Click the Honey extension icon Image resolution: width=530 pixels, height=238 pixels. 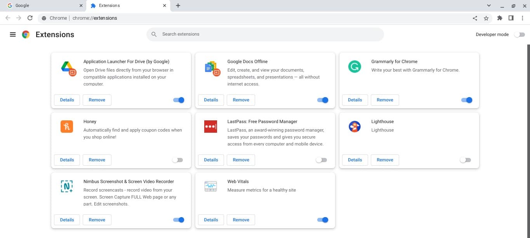click(66, 127)
